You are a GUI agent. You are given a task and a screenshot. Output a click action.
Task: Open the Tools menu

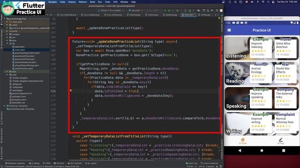pyautogui.click(x=107, y=2)
